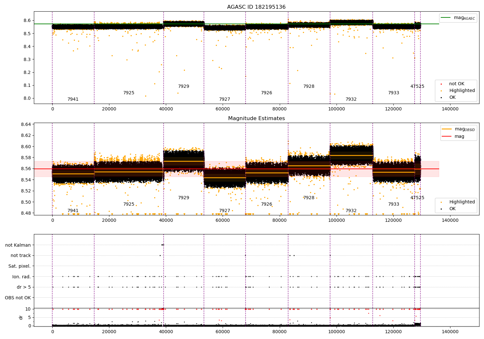This screenshot has height=339, width=484.
Task: Click obsid 7933 in Magnitude Estimates plot
Action: (x=394, y=204)
